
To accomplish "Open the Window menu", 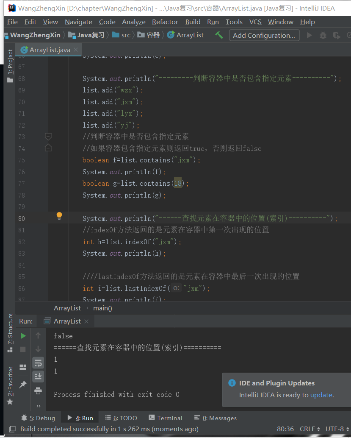I will point(280,22).
